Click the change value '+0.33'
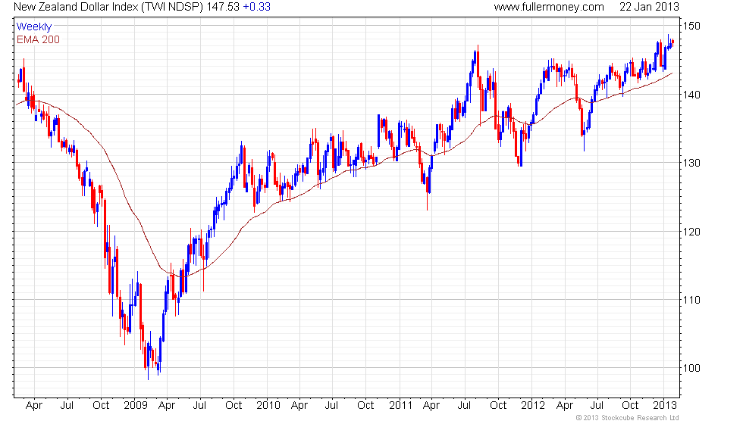The height and width of the screenshot is (424, 743). click(256, 7)
